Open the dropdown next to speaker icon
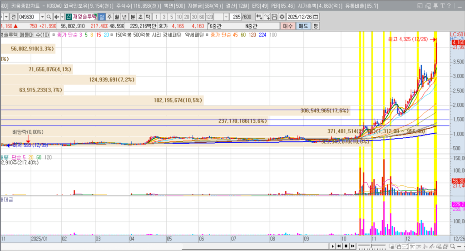This screenshot has width=465, height=251. [x=62, y=17]
